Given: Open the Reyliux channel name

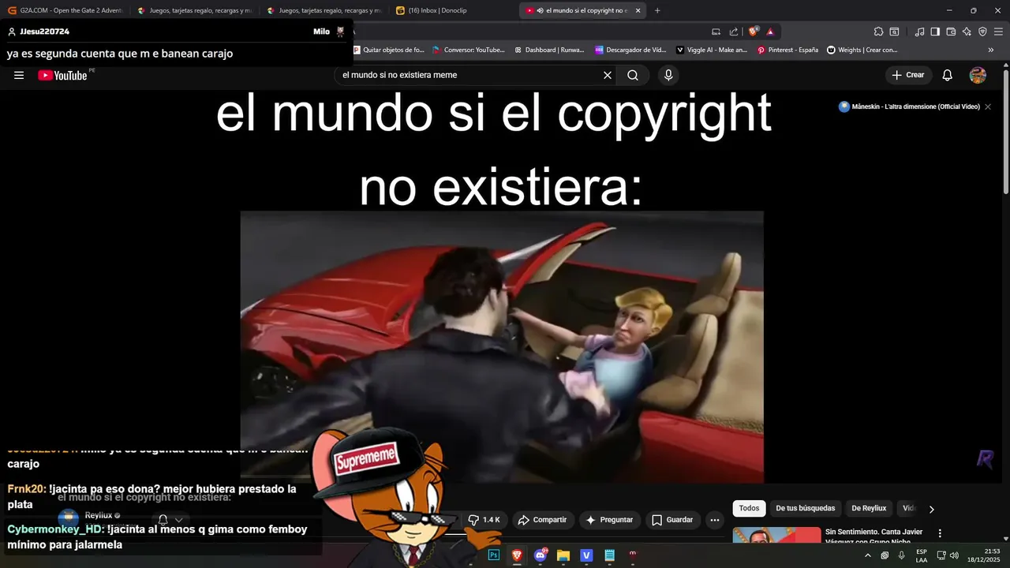Looking at the screenshot, I should 99,515.
